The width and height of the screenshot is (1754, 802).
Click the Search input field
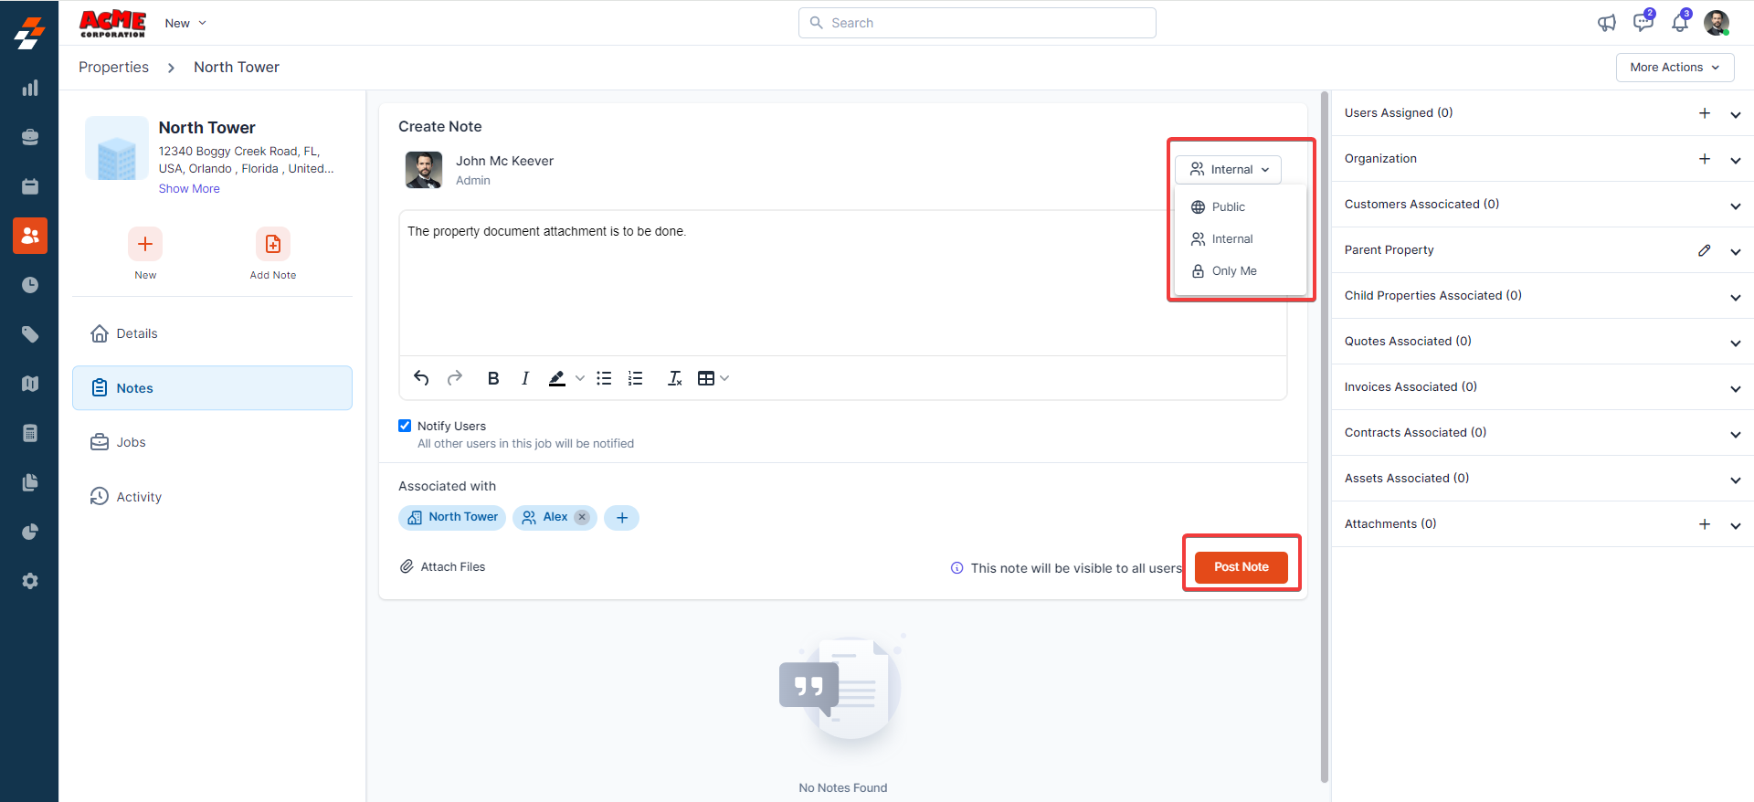977,23
